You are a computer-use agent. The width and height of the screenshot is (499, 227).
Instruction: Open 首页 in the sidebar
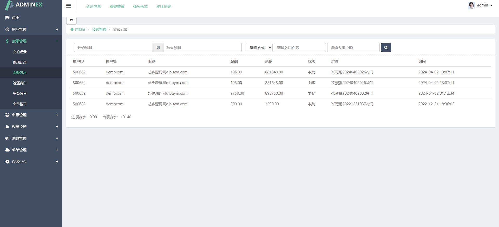16,18
